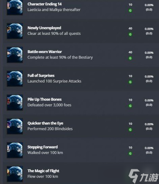This screenshot has width=159, height=184.
Task: Click the Pile Up Those Bones icon
Action: click(x=15, y=102)
